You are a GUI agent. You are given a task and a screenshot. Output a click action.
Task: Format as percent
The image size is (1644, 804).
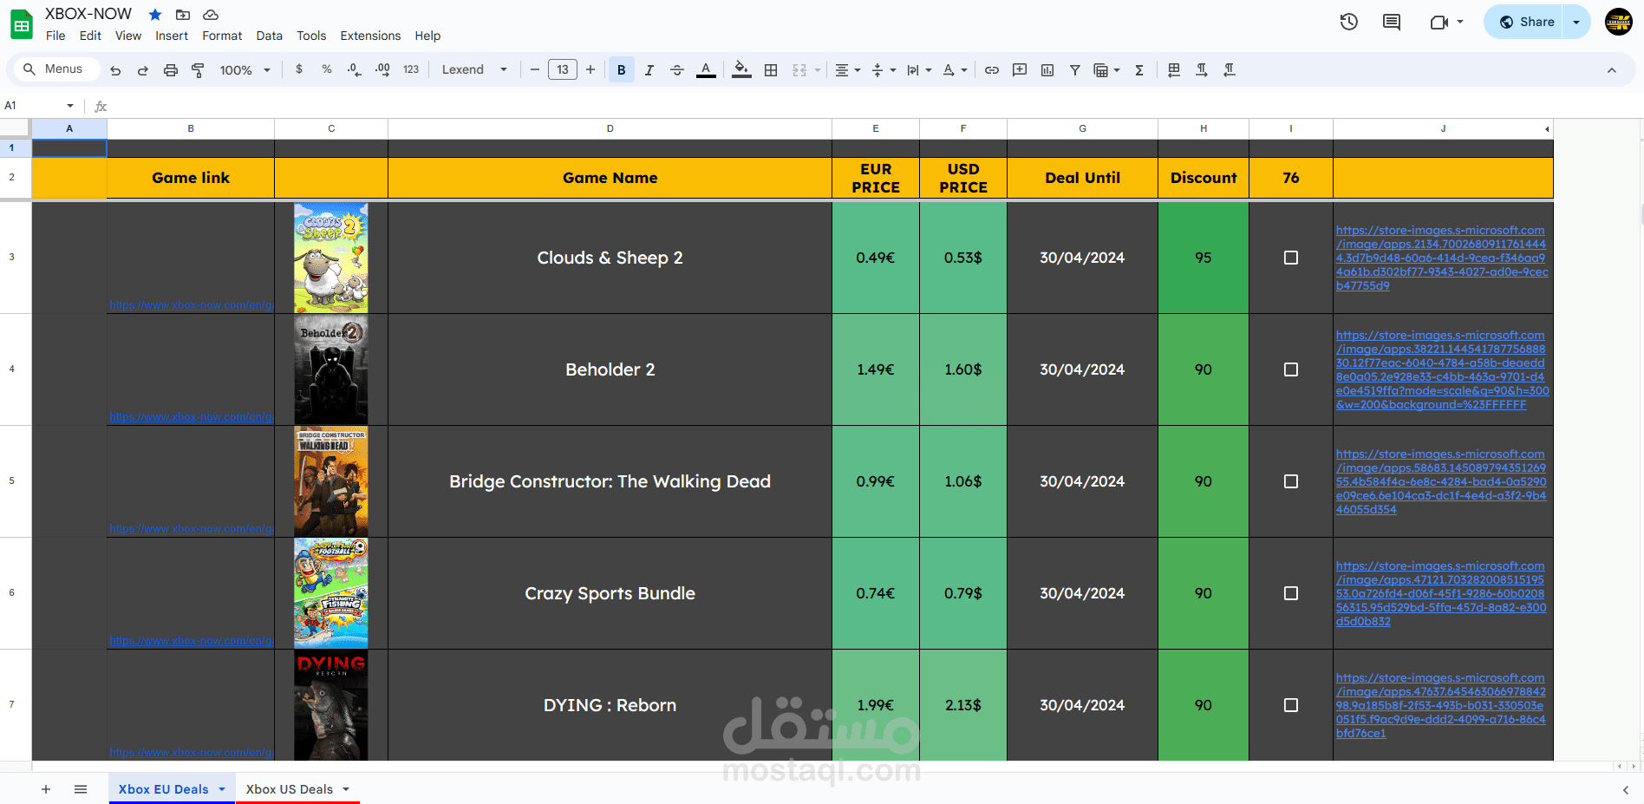[x=327, y=69]
